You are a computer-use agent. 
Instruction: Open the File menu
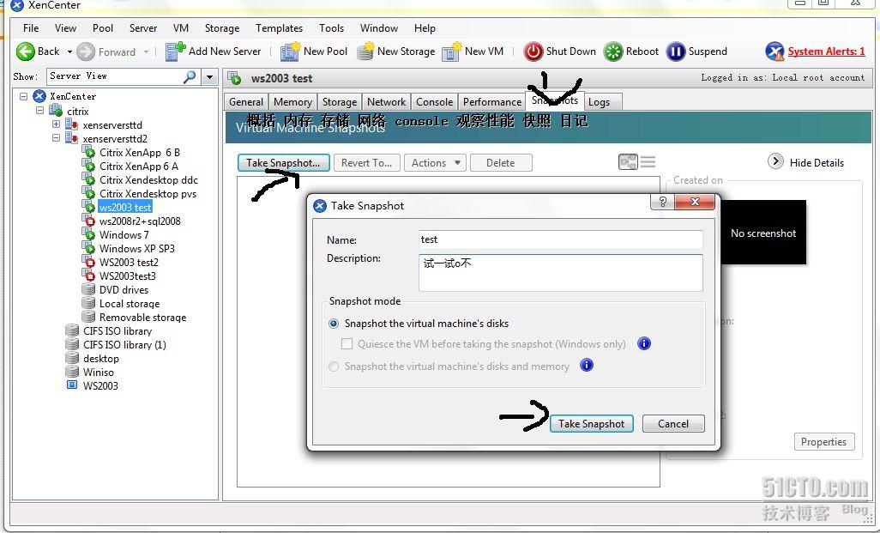(31, 28)
